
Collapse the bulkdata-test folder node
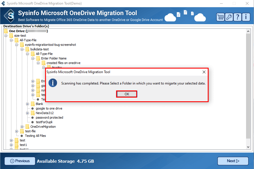click(x=22, y=49)
